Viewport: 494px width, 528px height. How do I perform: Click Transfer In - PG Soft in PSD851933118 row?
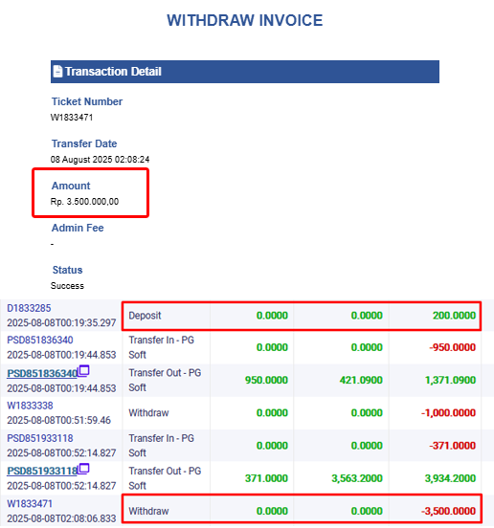tap(162, 446)
